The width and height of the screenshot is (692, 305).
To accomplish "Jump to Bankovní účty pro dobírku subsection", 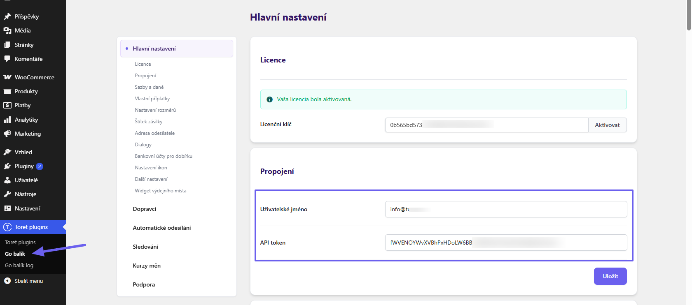I will point(164,156).
